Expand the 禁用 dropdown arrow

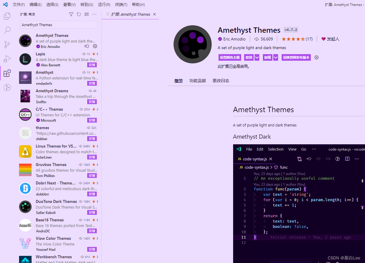(x=257, y=57)
